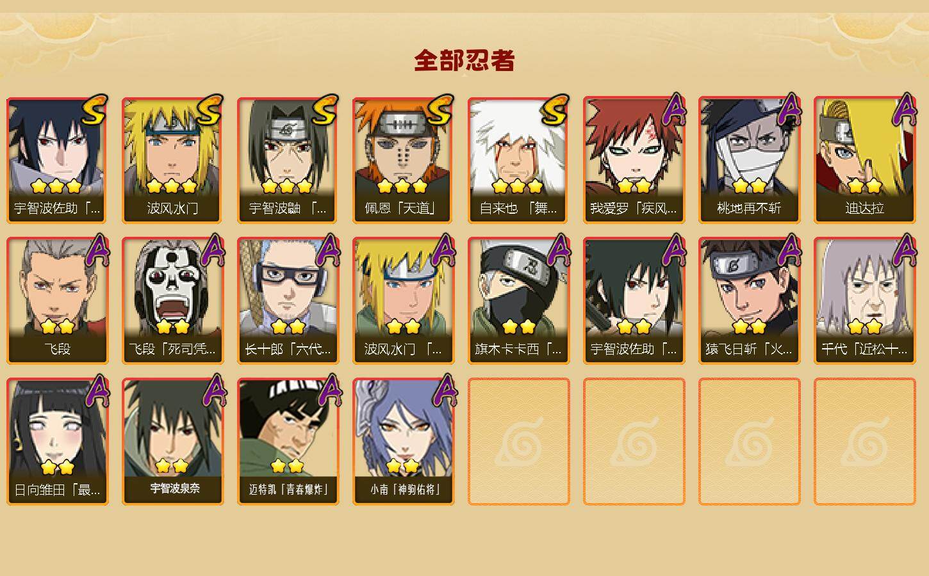Click the 猿飞日斩「火影」 card
The height and width of the screenshot is (576, 929).
point(749,301)
